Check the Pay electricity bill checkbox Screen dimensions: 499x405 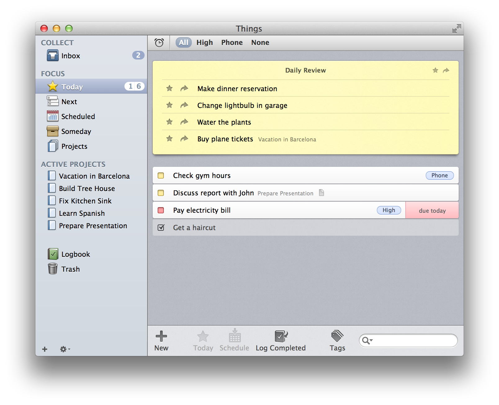(161, 210)
